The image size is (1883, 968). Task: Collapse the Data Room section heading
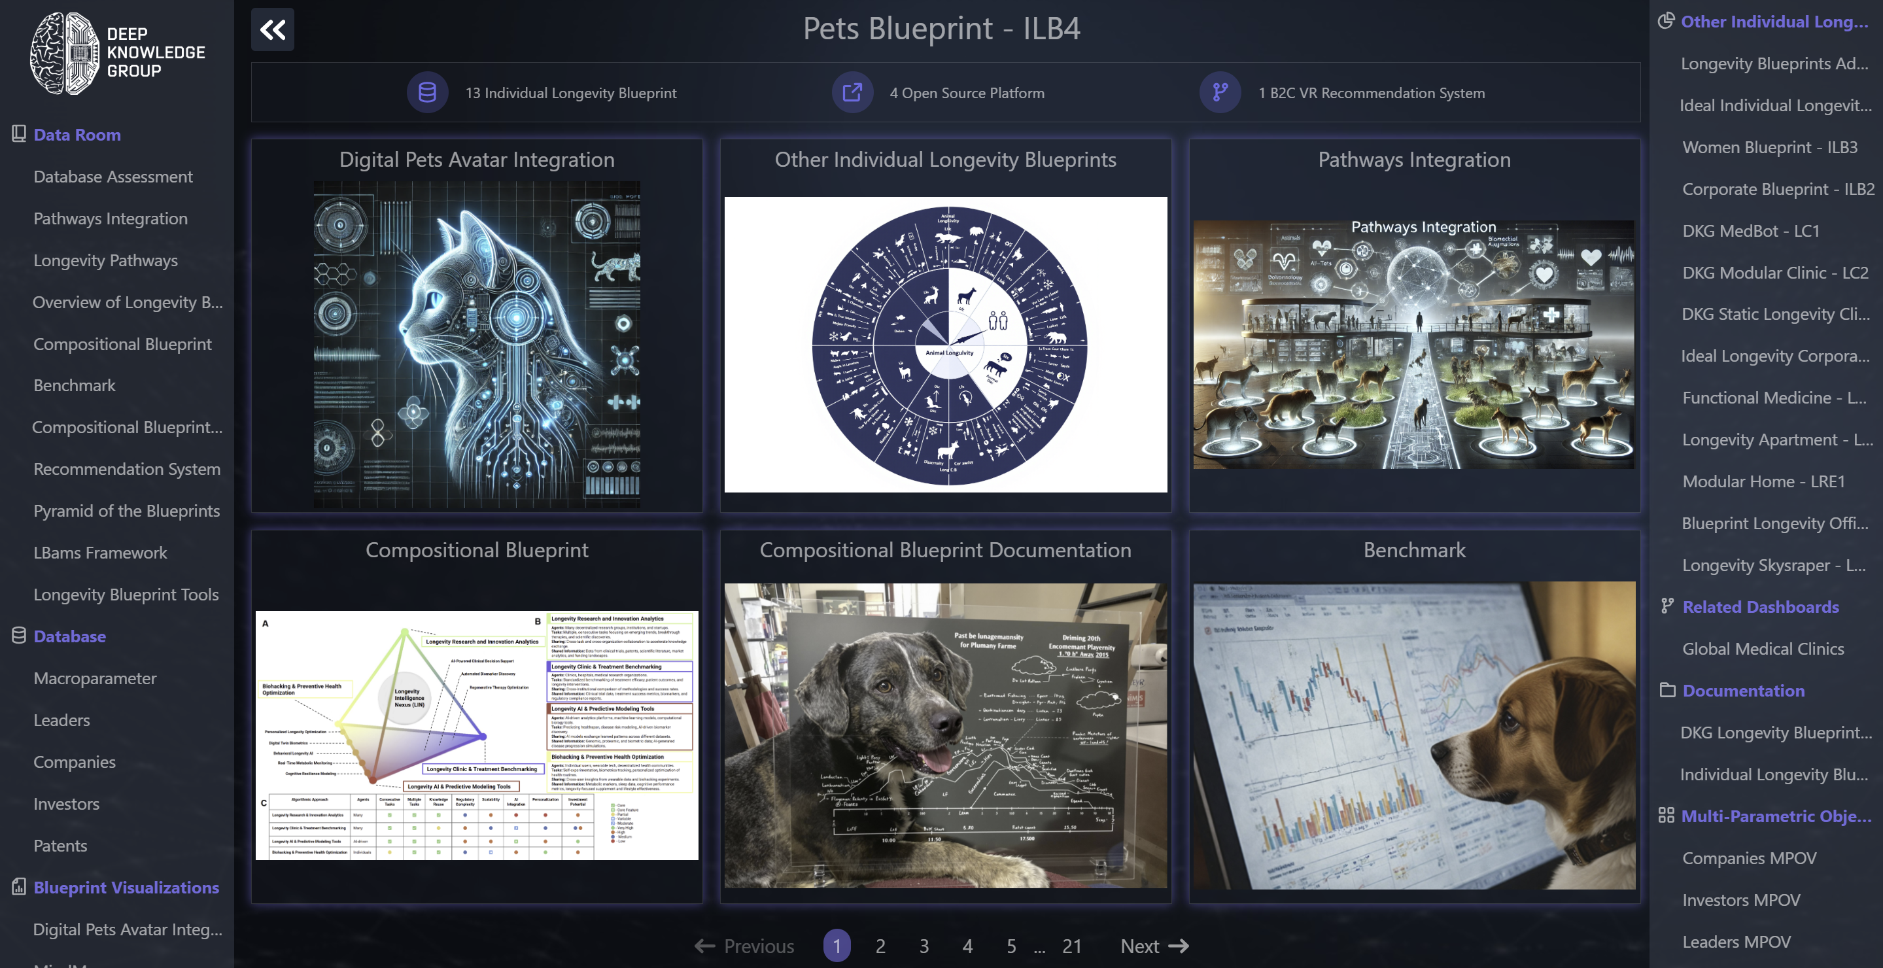[x=77, y=135]
